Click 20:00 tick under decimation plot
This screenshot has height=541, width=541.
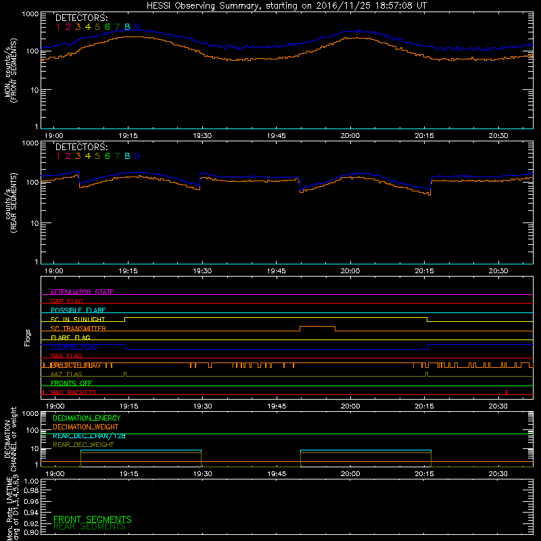pyautogui.click(x=350, y=474)
